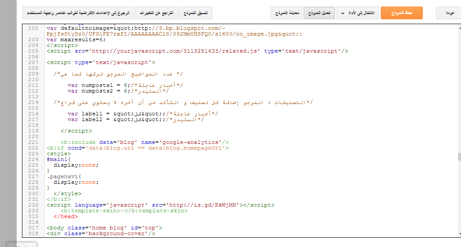461x247 pixels.
Task: Click the scrollbar down arrow
Action: (459, 234)
